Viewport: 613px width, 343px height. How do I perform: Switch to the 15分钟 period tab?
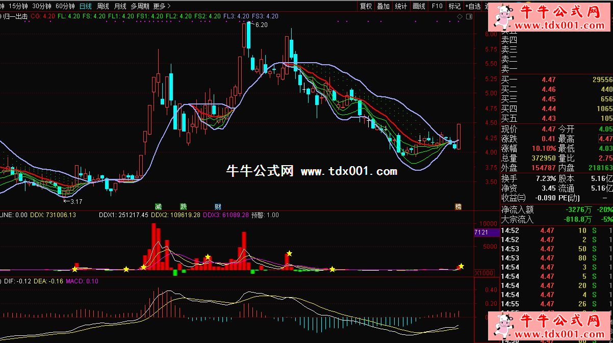coord(18,6)
